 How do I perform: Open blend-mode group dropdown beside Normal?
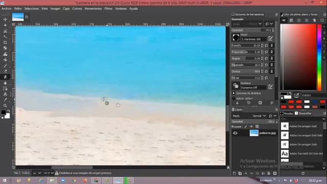point(272,116)
